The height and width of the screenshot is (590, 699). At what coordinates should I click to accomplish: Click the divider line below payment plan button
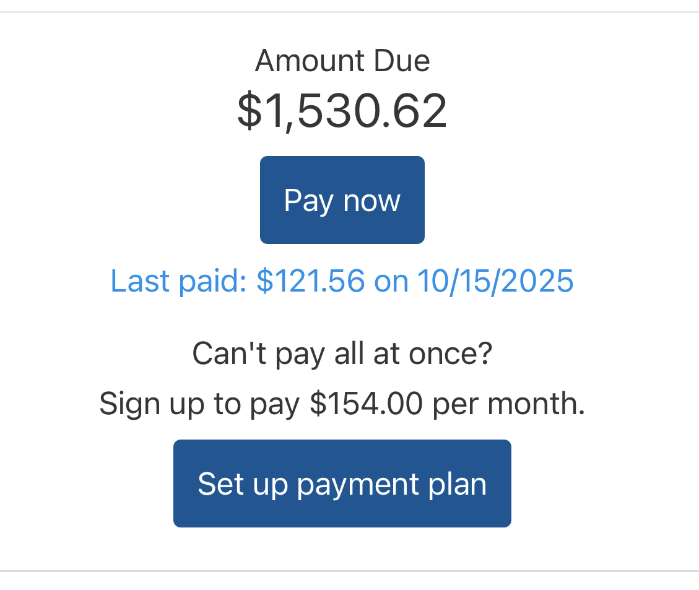[x=349, y=571]
